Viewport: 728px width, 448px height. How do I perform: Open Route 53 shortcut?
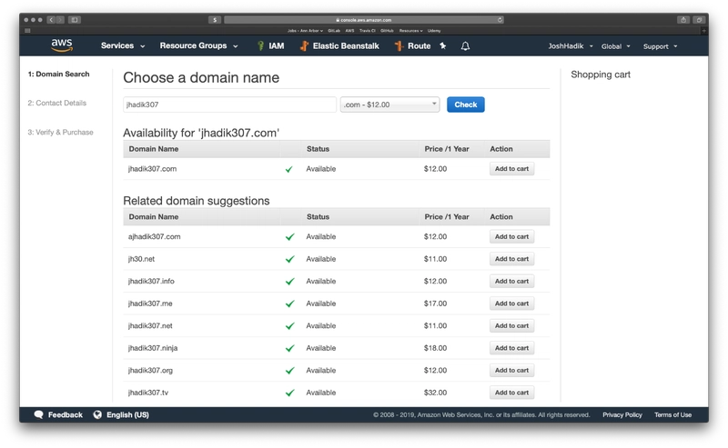coord(399,45)
